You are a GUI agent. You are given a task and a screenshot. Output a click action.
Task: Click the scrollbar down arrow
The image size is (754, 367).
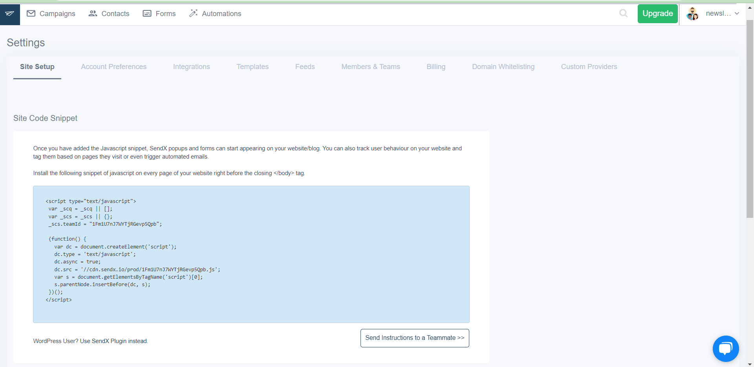(750, 364)
